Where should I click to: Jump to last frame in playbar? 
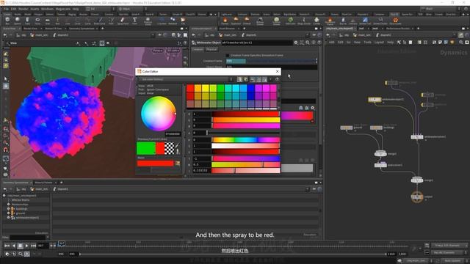(x=33, y=246)
